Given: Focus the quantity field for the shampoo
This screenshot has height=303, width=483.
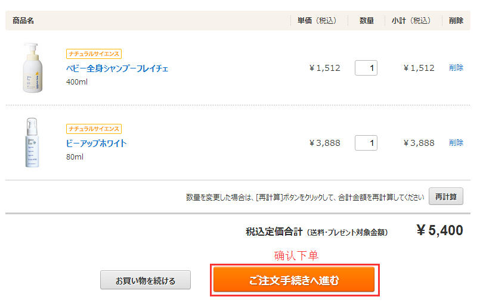Looking at the screenshot, I should pos(366,68).
